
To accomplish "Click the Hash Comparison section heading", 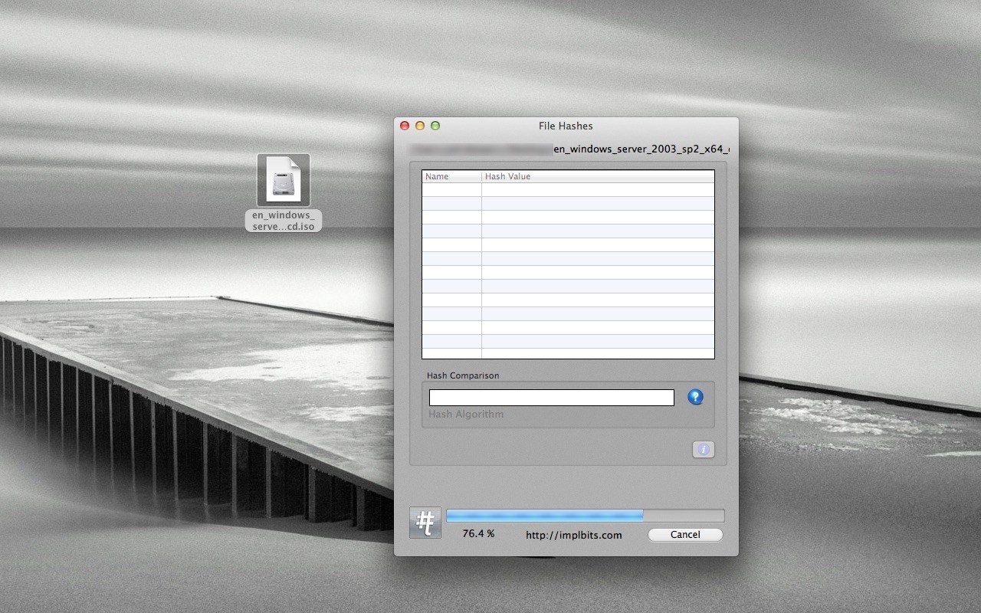I will 463,375.
